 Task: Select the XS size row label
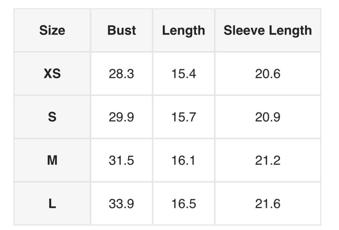[52, 74]
